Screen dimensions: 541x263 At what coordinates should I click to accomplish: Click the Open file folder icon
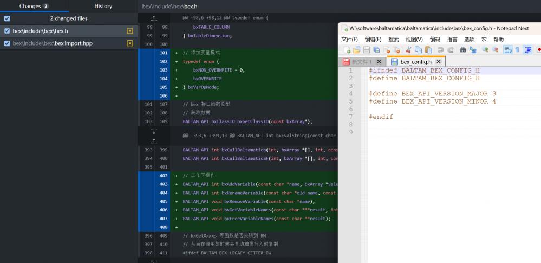(357, 49)
